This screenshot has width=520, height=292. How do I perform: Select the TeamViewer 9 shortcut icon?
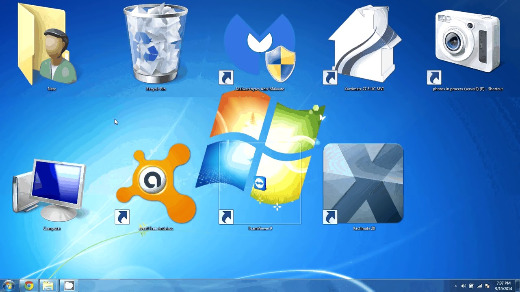pyautogui.click(x=260, y=183)
